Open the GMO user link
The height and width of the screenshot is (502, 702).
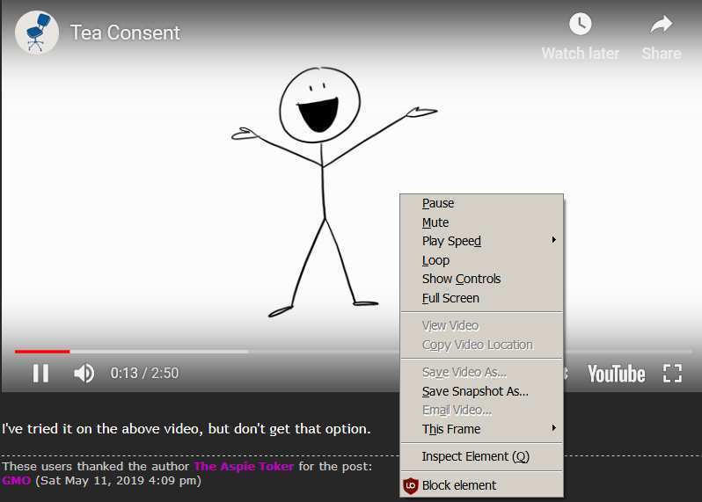(16, 481)
